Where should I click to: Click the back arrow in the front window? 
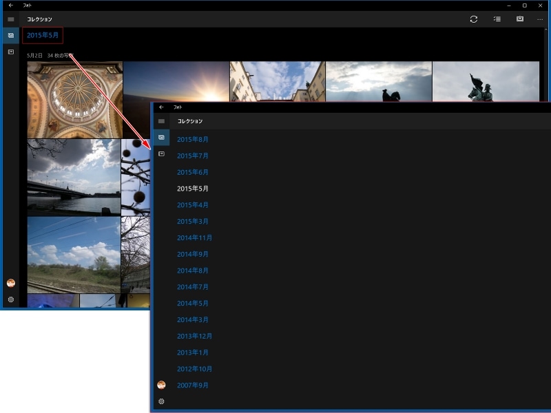click(161, 107)
